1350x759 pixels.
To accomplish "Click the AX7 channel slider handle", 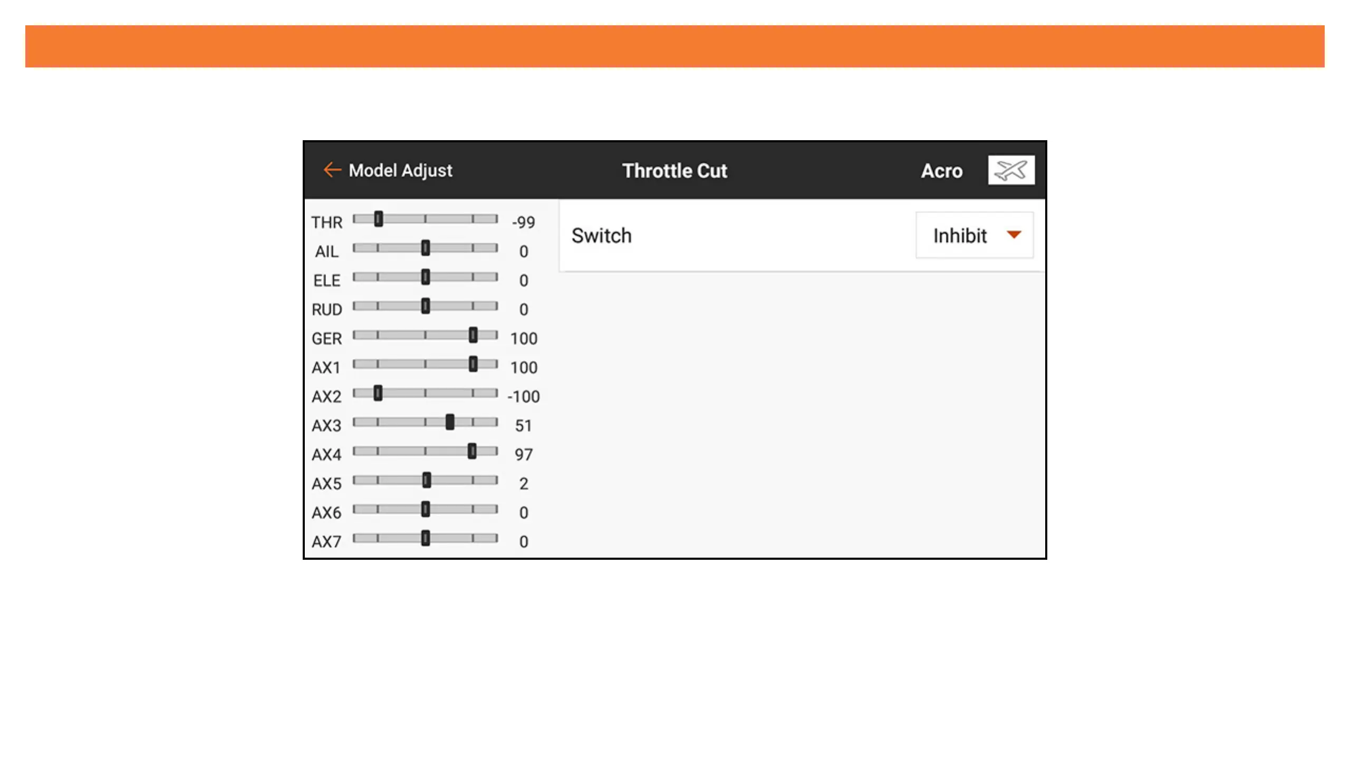I will click(x=426, y=538).
